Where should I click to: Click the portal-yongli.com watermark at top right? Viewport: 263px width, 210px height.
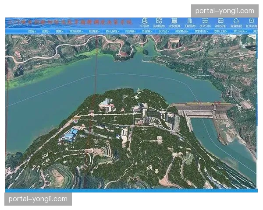224,11
